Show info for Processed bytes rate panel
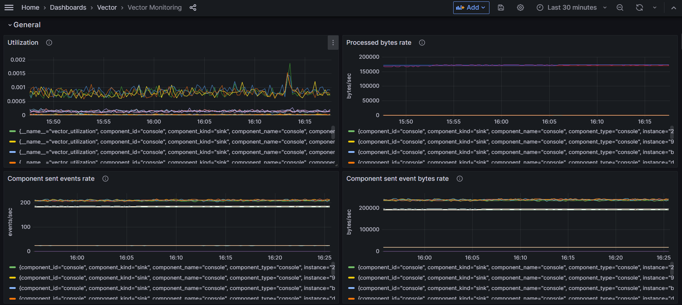 (422, 43)
